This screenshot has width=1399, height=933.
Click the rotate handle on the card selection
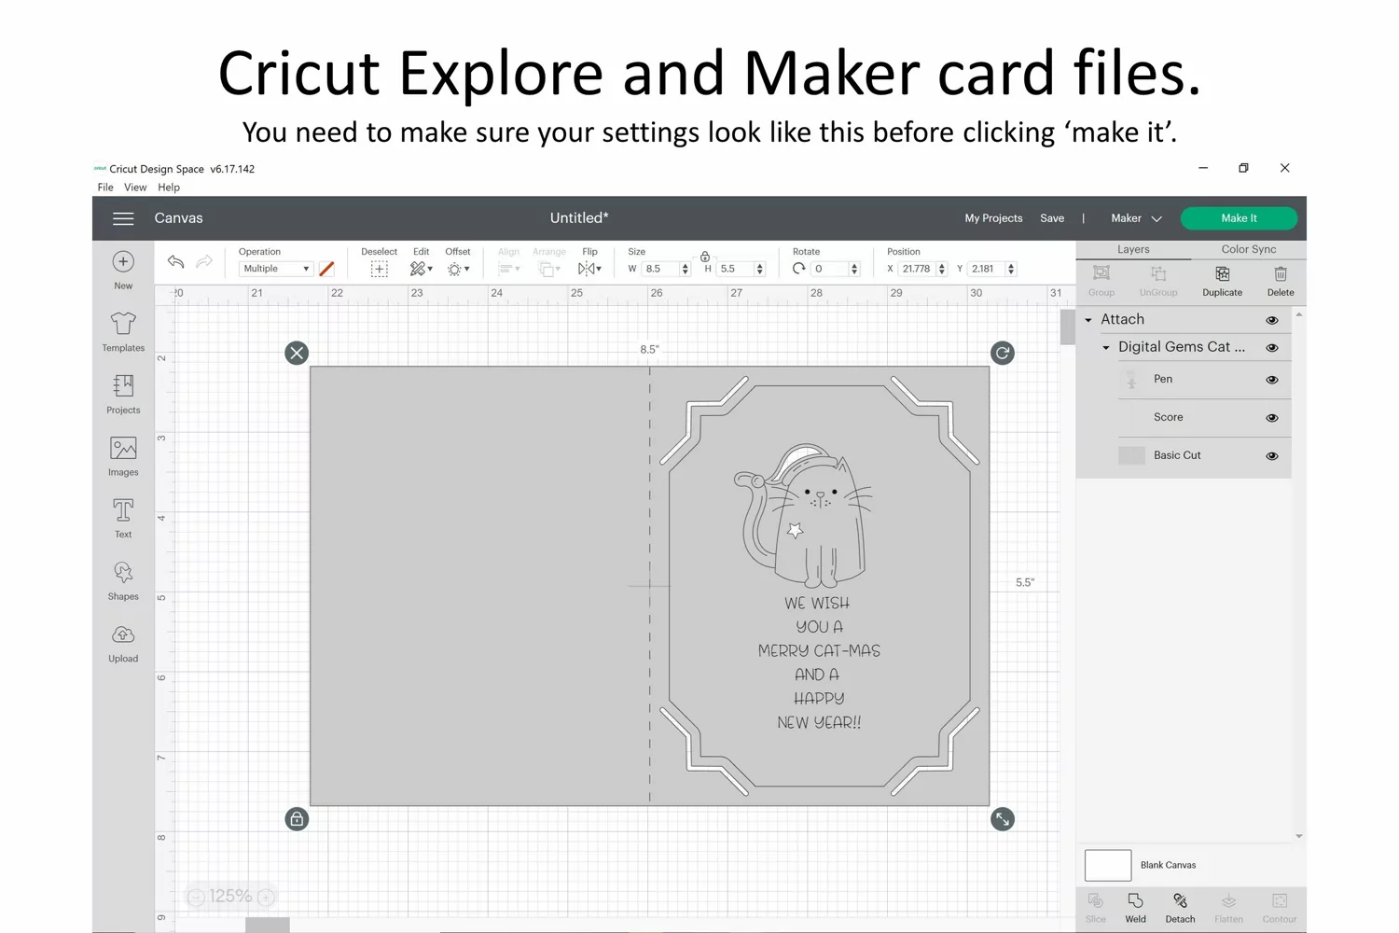[x=1003, y=353]
